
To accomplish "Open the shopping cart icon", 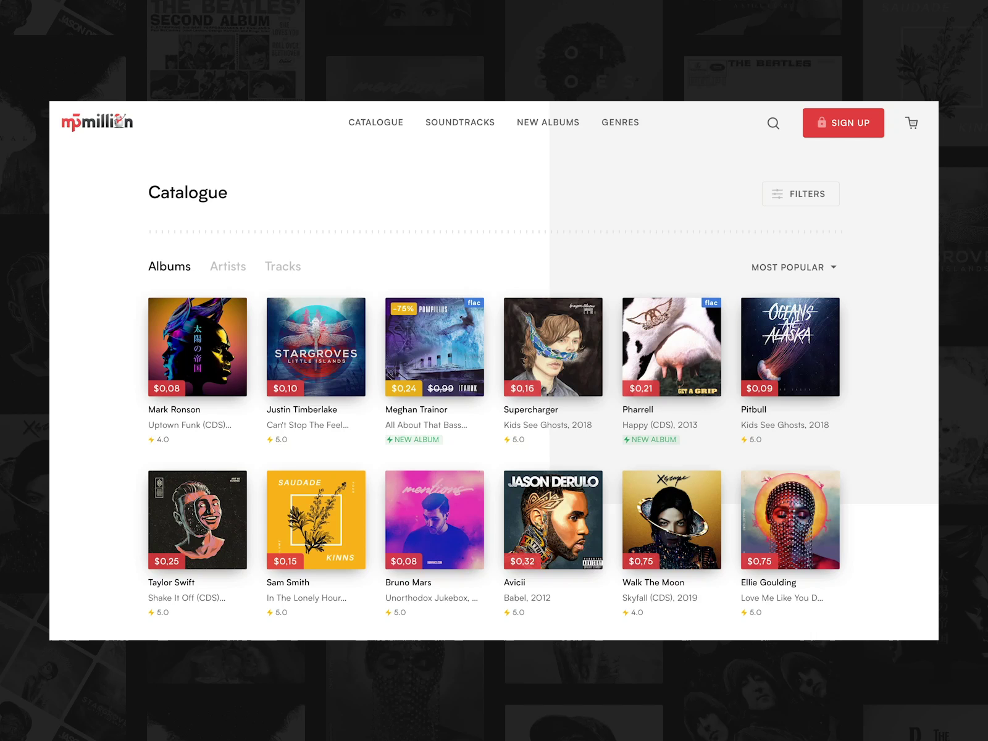I will [x=911, y=123].
